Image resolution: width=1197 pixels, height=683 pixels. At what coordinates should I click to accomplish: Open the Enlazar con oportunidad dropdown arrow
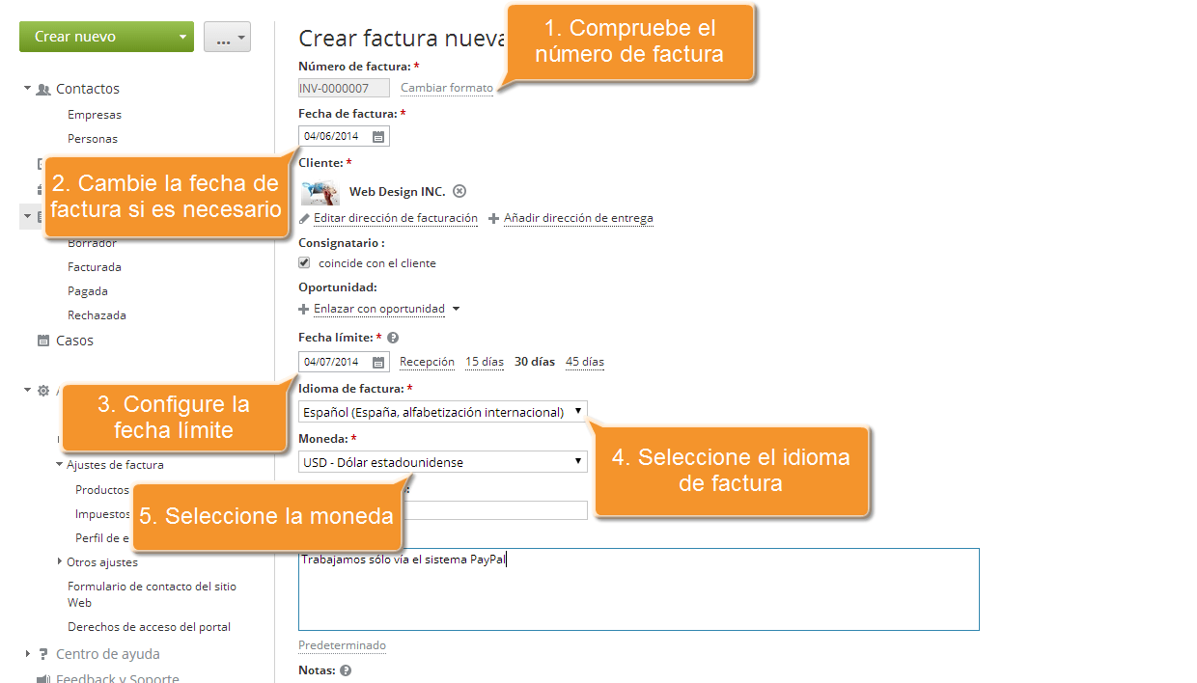(456, 310)
